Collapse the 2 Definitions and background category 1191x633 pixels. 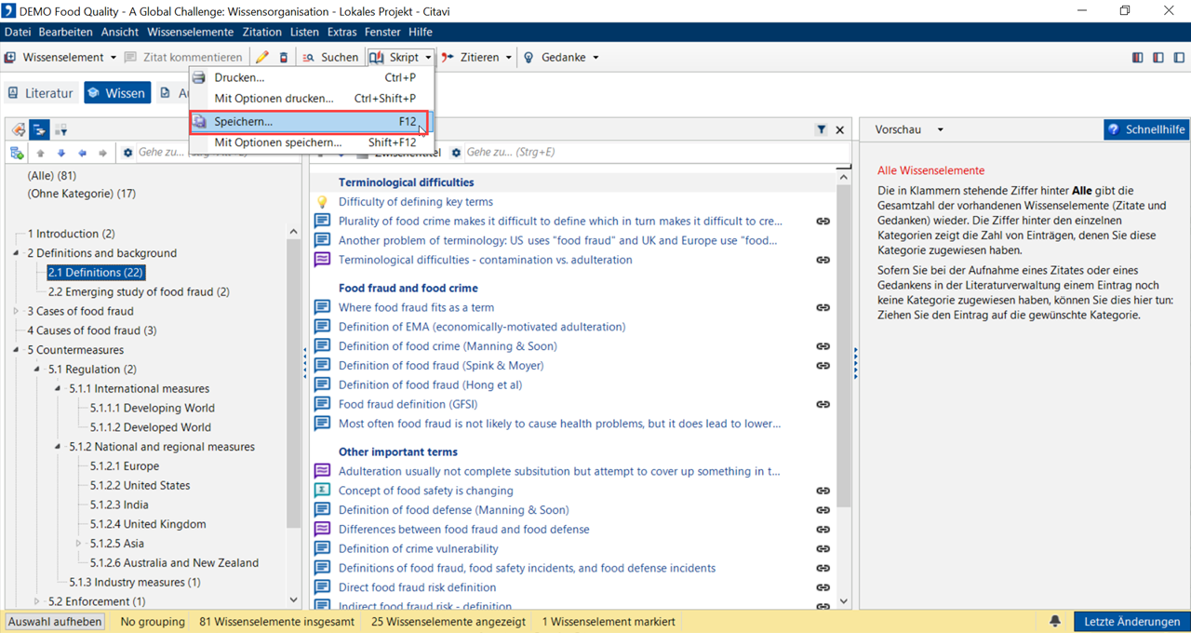[16, 253]
